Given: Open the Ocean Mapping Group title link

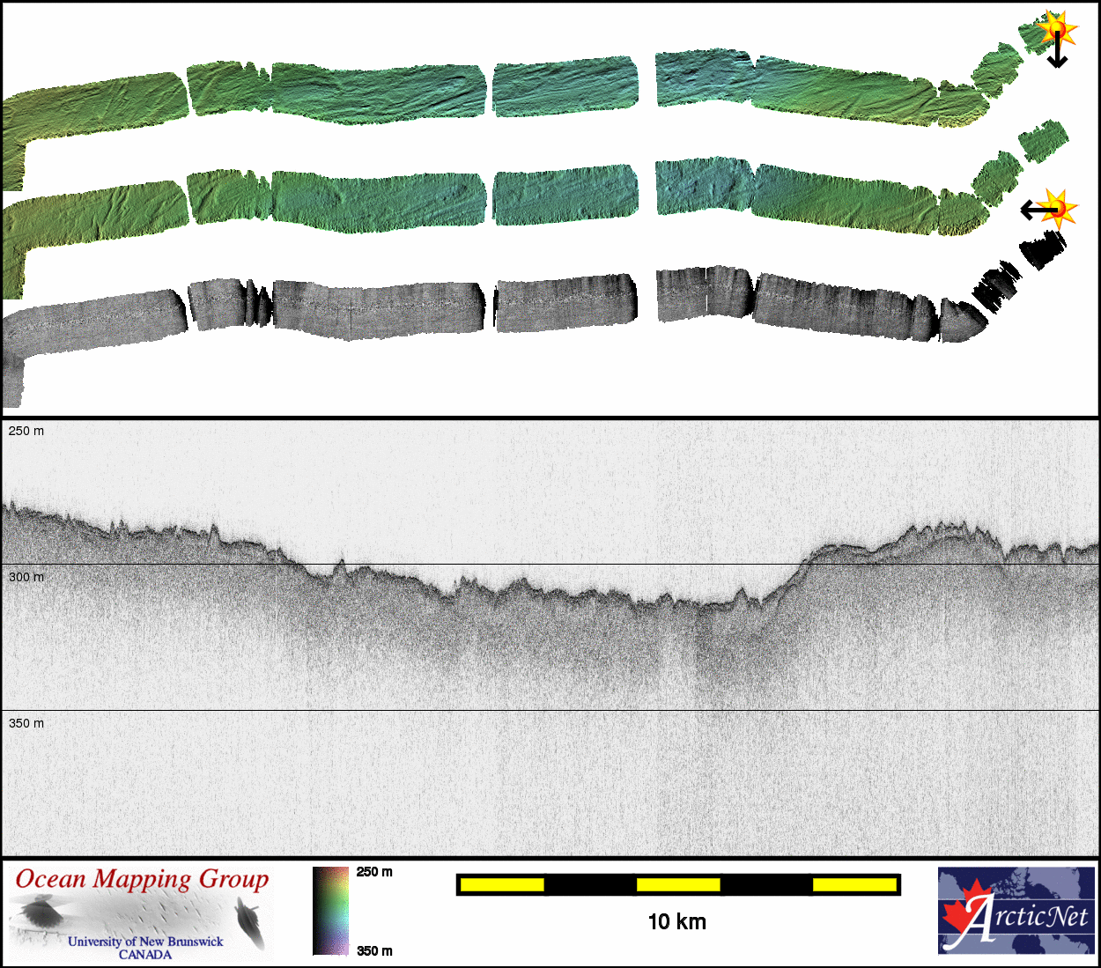Looking at the screenshot, I should point(142,879).
